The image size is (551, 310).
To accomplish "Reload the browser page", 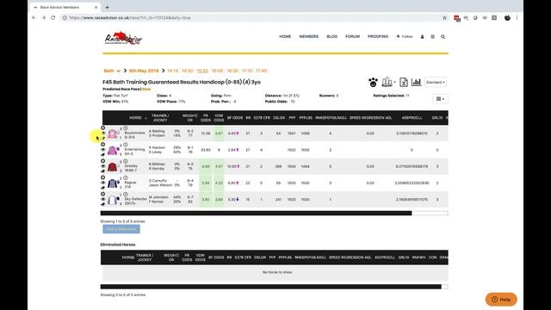I will 53,17.
